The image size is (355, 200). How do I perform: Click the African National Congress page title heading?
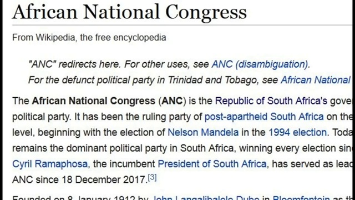(x=129, y=12)
